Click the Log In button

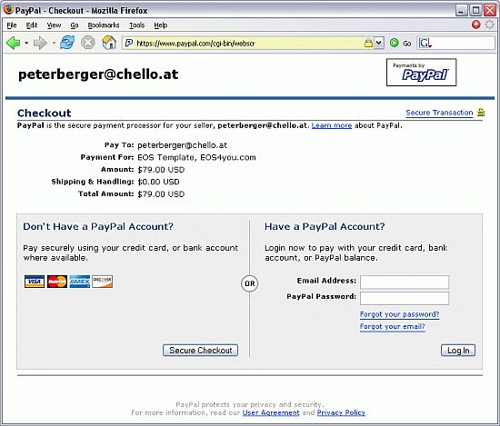click(458, 351)
